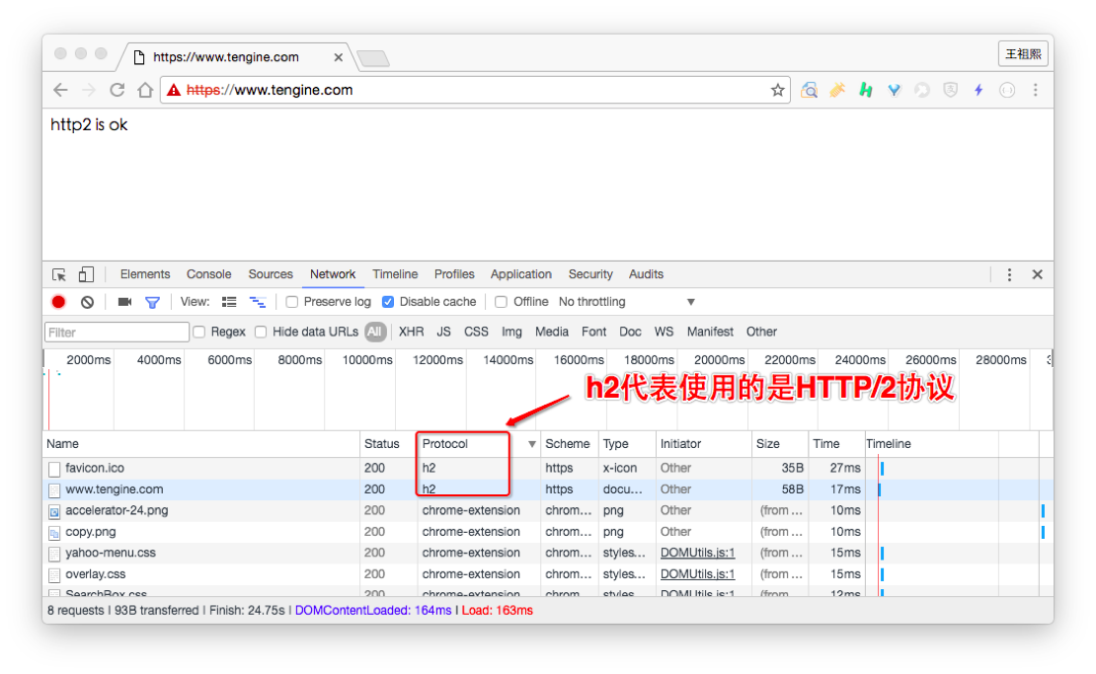
Task: Click the network Filter text field
Action: 117,332
